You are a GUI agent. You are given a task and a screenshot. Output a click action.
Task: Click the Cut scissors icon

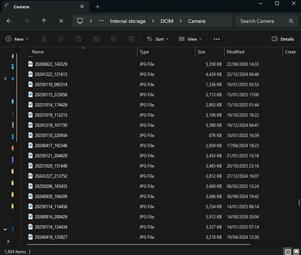click(44, 39)
